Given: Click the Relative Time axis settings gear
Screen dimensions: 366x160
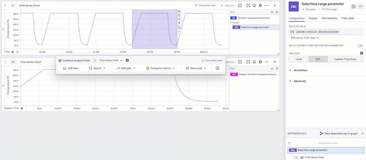Looking at the screenshot, I should tap(22, 108).
